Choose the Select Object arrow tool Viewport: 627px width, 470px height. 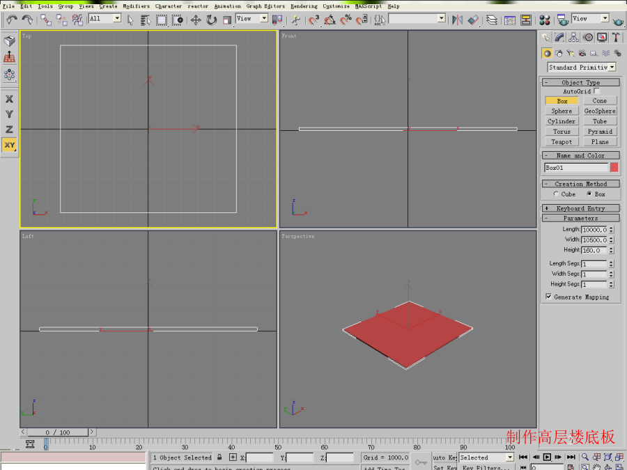click(130, 19)
